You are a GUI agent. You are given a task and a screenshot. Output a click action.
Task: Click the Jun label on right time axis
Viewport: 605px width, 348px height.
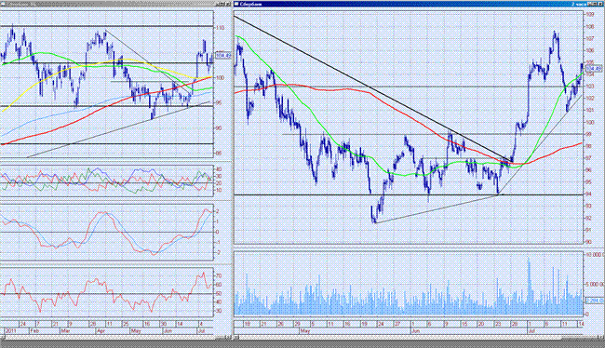click(415, 331)
